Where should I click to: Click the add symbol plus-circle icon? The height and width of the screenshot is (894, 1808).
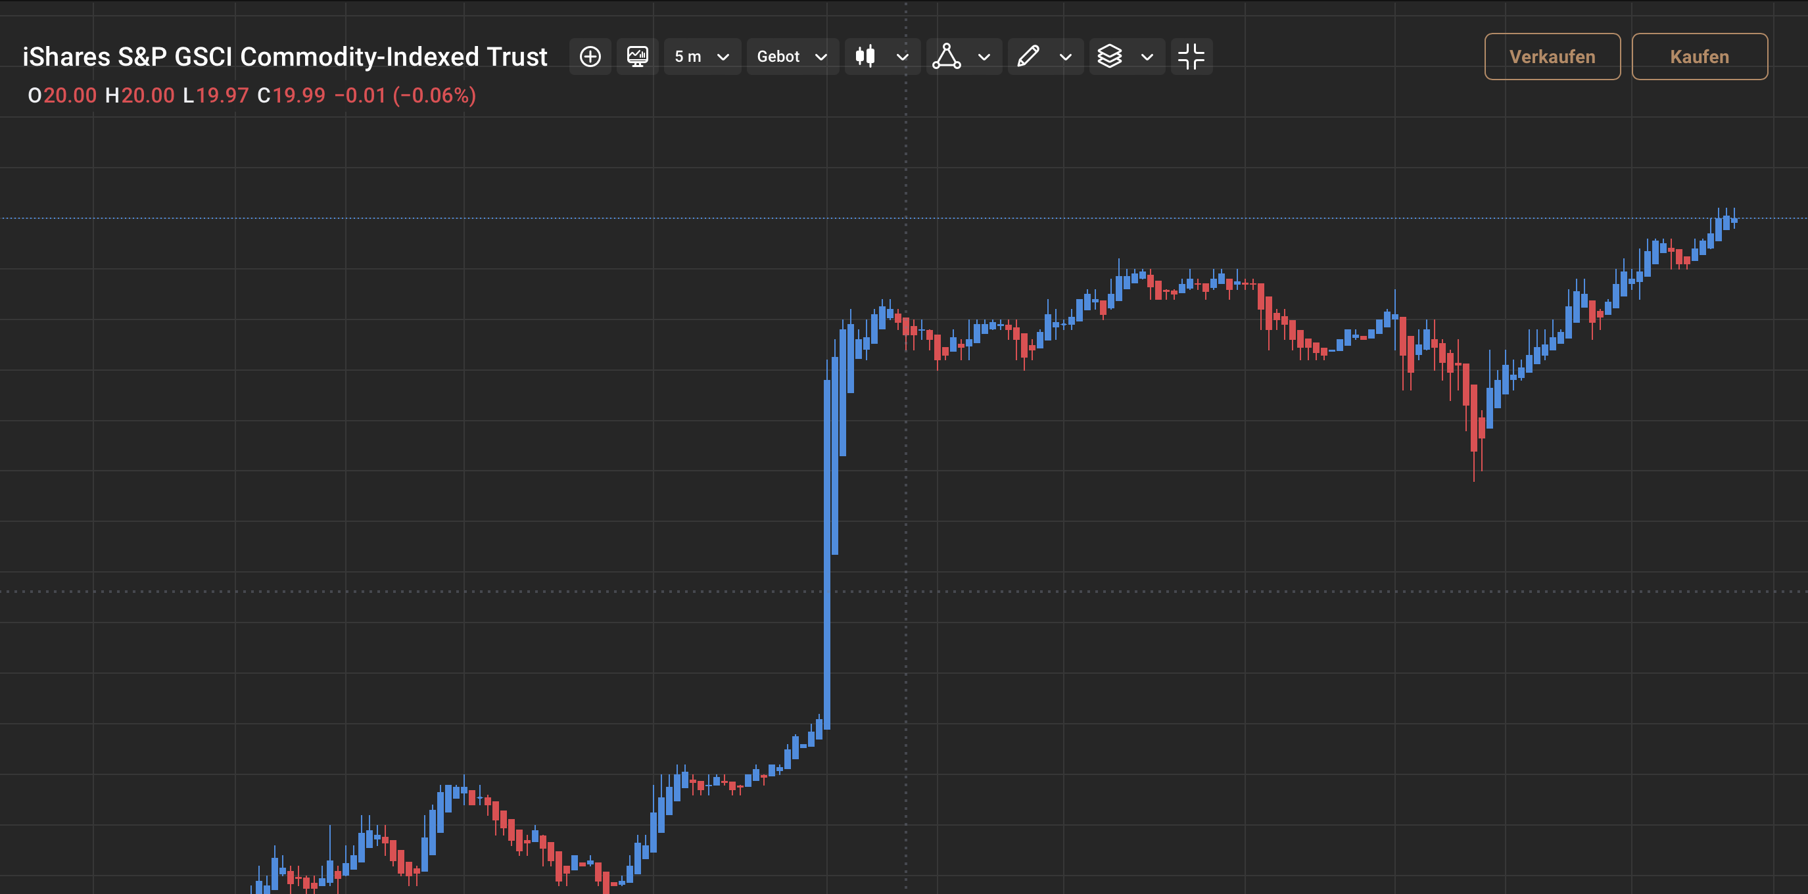point(590,56)
